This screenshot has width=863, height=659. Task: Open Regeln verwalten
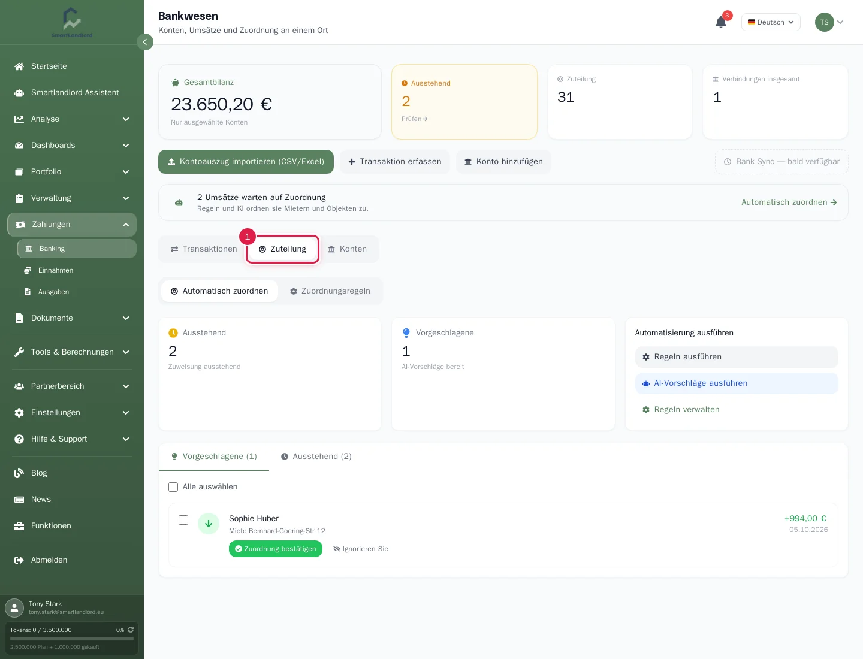click(737, 410)
